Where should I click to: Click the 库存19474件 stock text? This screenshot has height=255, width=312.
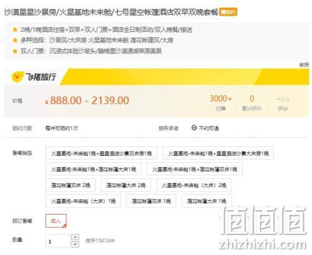[x=100, y=241]
